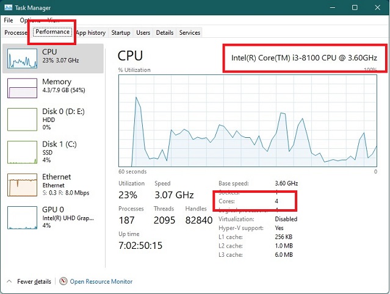Viewport: 390px width, 294px height.
Task: Close the Task Manager window
Action: click(x=377, y=7)
